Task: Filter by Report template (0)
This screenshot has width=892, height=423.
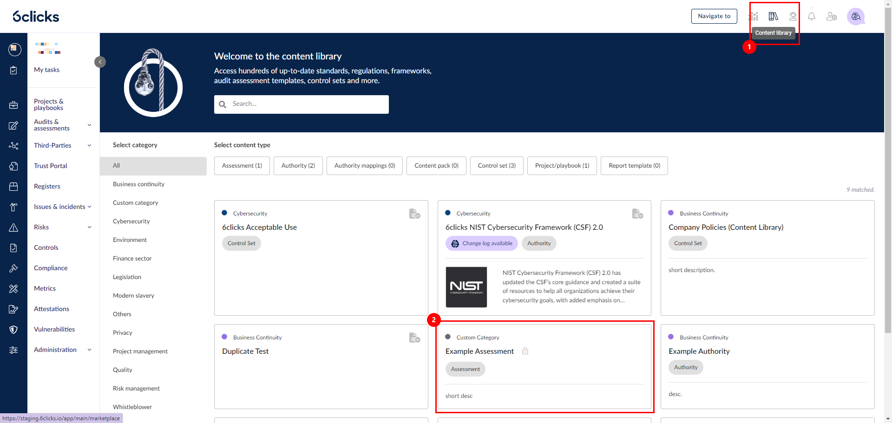Action: pos(635,166)
